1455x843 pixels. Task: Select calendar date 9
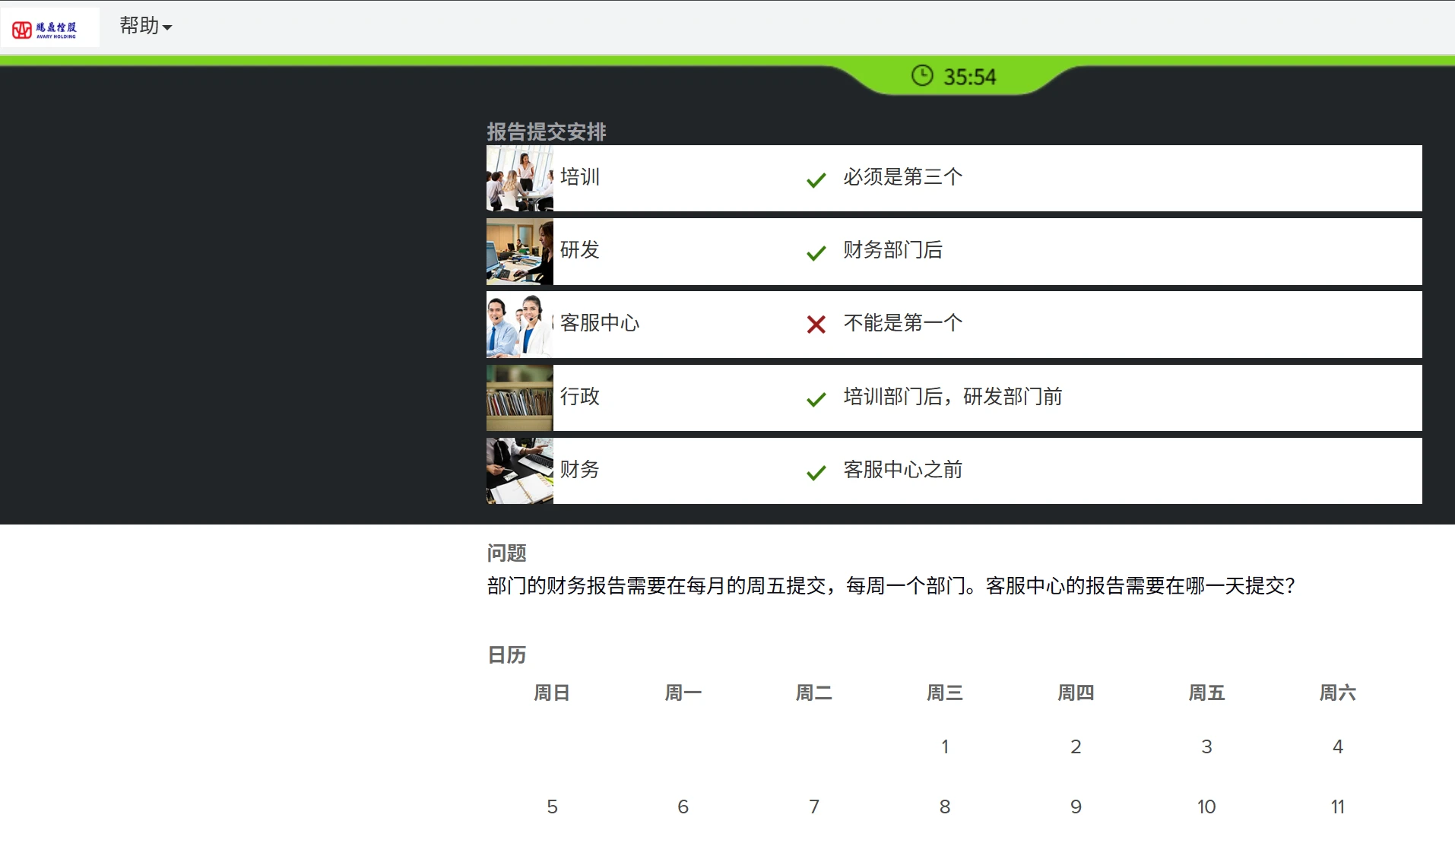[x=1076, y=807]
